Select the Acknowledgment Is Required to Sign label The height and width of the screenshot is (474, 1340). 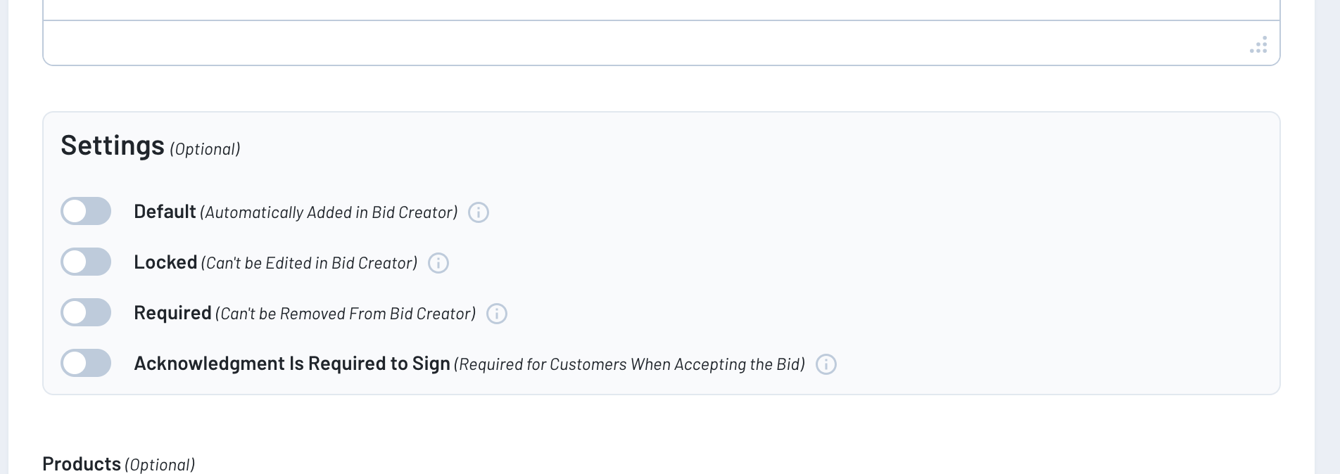tap(292, 364)
